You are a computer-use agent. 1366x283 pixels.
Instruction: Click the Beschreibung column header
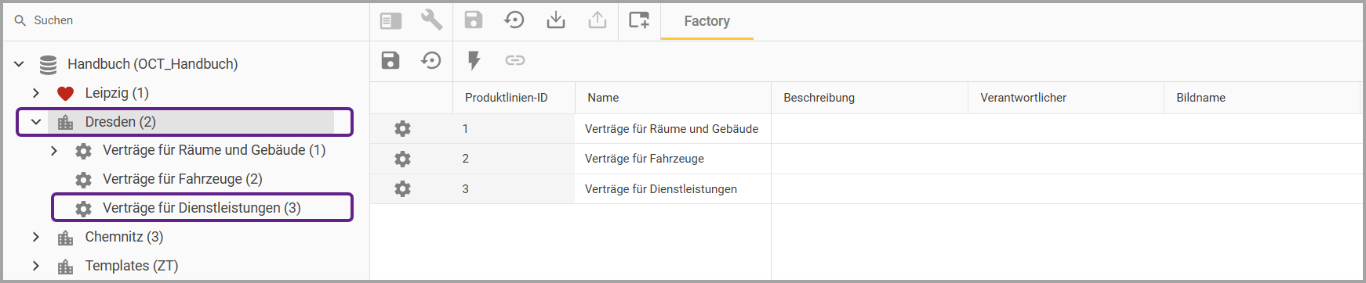click(x=869, y=98)
